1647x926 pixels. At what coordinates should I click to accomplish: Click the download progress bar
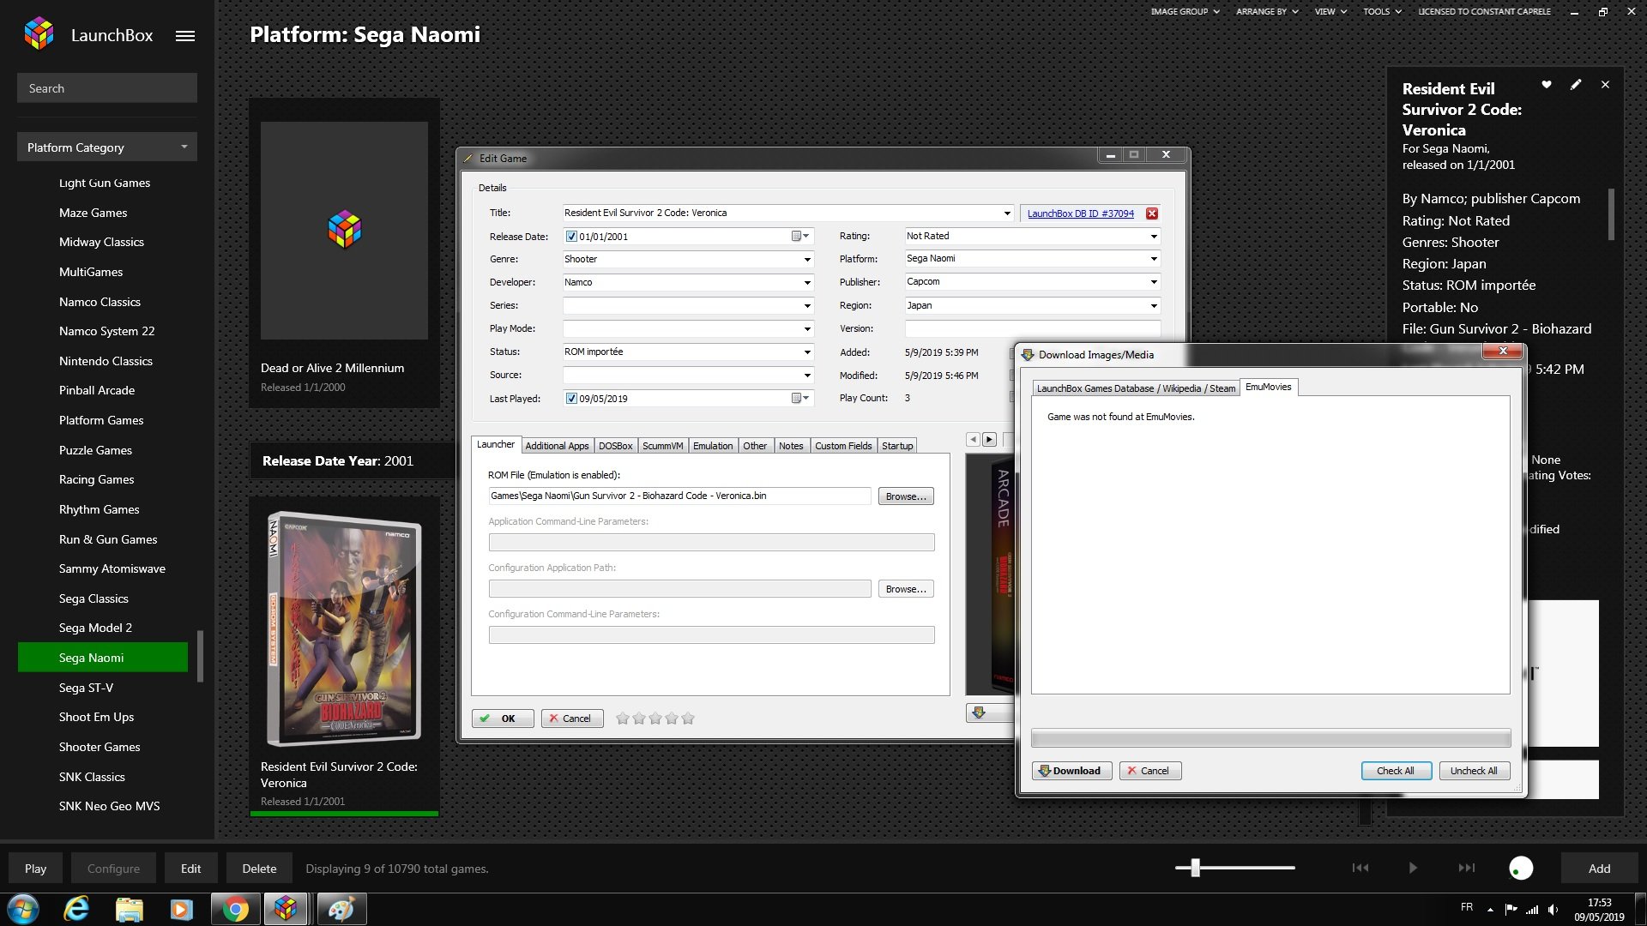click(1270, 738)
